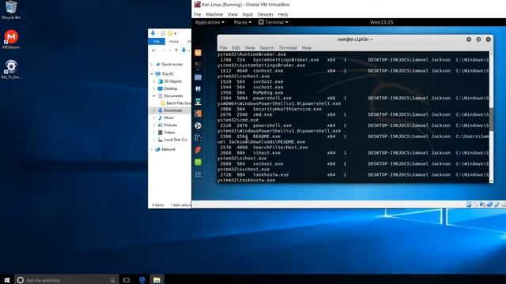This screenshot has height=284, width=506.
Task: Open File Explorer from the taskbar
Action: click(x=157, y=279)
